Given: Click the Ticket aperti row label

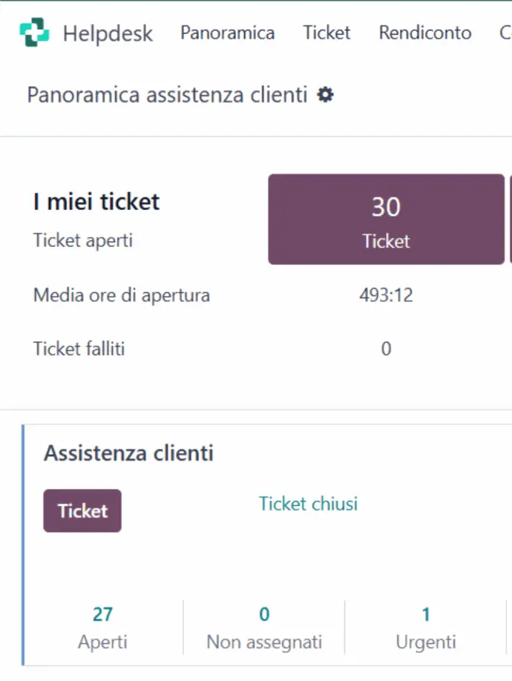Looking at the screenshot, I should pos(83,241).
